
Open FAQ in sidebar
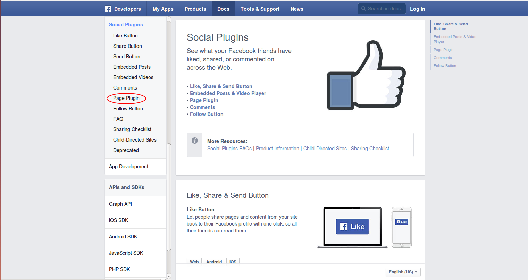[118, 119]
